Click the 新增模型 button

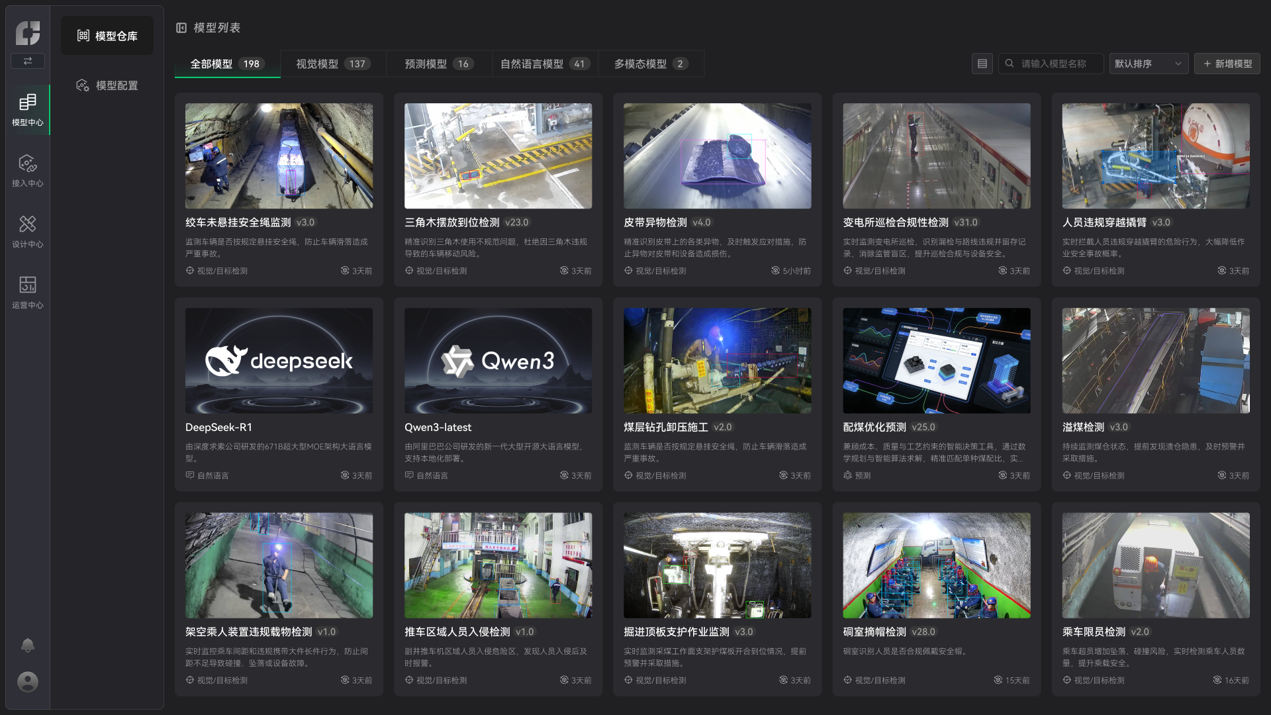pyautogui.click(x=1227, y=64)
